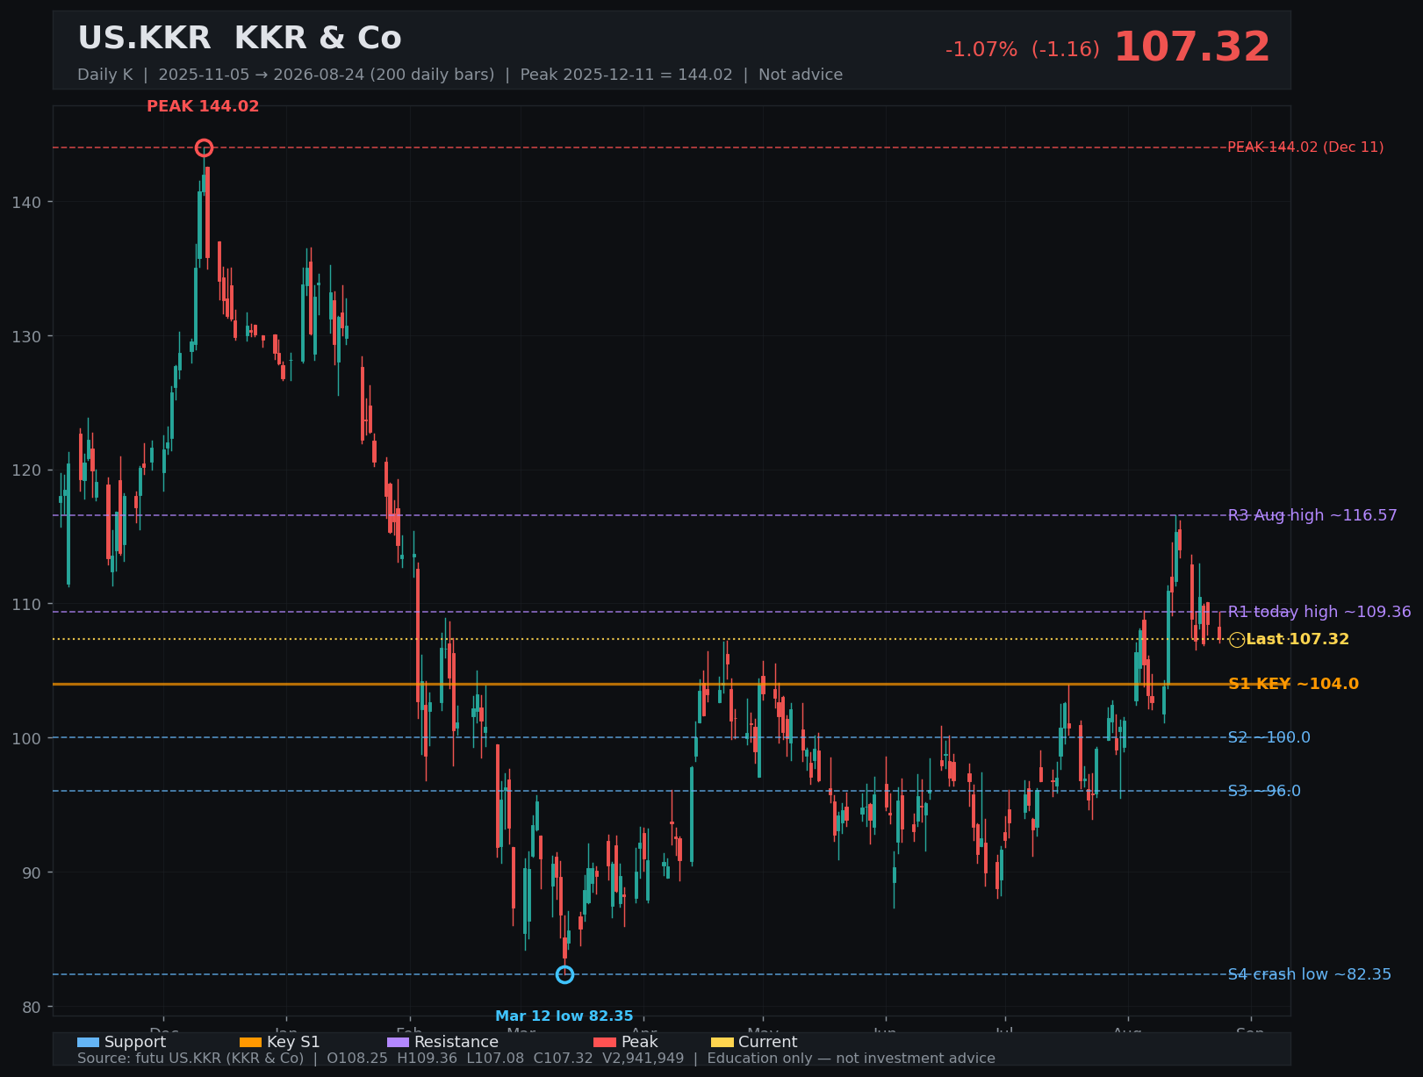1423x1077 pixels.
Task: Click the -1.07% (-1.16) change text
Action: (x=1022, y=49)
